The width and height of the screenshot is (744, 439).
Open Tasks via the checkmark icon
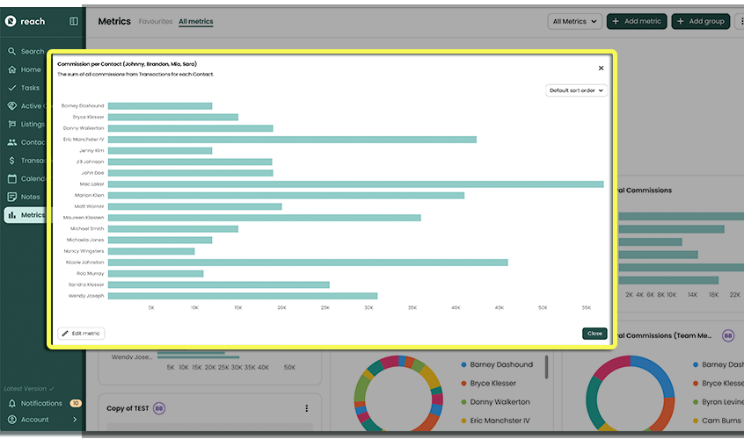12,88
